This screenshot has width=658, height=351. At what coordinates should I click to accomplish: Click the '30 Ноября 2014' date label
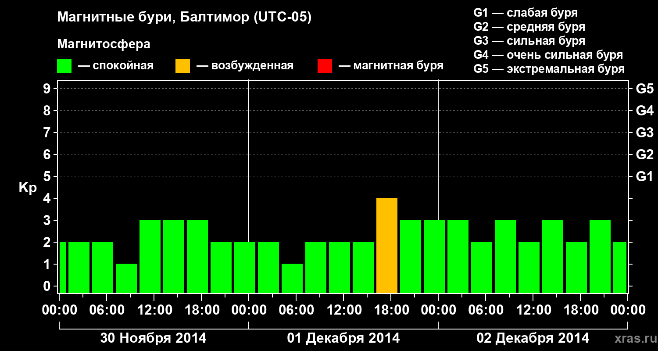[154, 338]
